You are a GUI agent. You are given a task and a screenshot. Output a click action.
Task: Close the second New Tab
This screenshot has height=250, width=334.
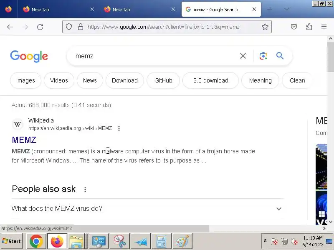point(173,9)
